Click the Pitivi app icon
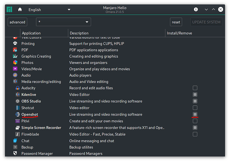 (18, 121)
